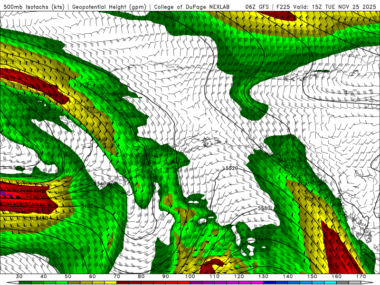Select the dark purple swatch just above 100
380x285 pixels.
tap(196, 283)
